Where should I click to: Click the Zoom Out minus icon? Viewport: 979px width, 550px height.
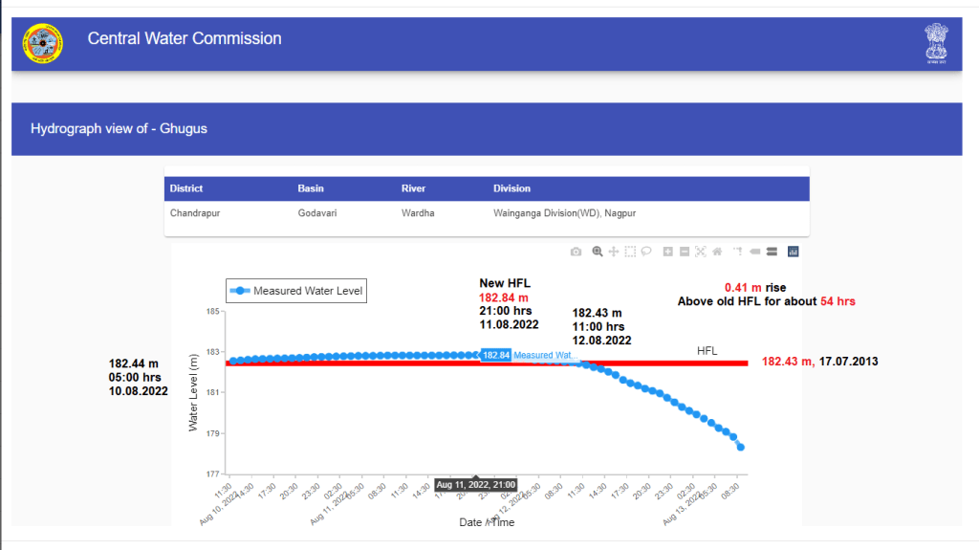click(685, 252)
